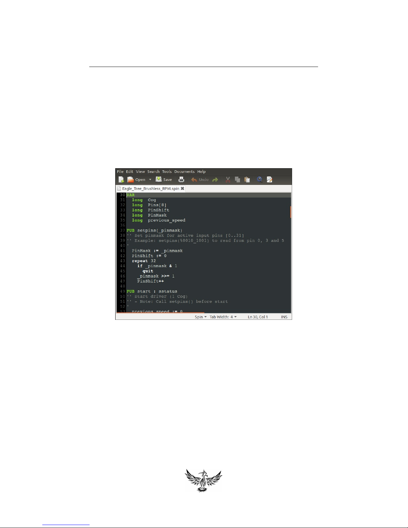
Task: Open Find and Replace icon
Action: tap(269, 180)
